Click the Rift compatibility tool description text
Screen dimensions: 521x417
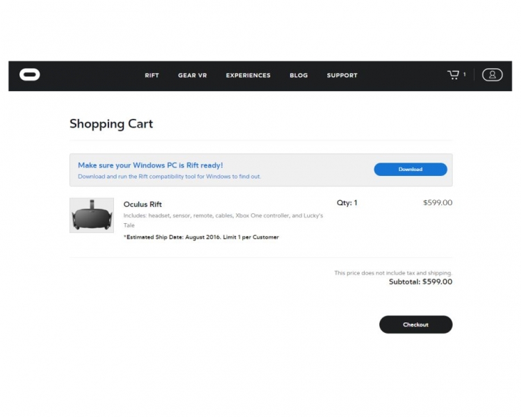[x=169, y=177]
